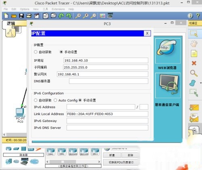Open the File menu
Image resolution: width=202 pixels, height=170 pixels.
pyautogui.click(x=6, y=9)
